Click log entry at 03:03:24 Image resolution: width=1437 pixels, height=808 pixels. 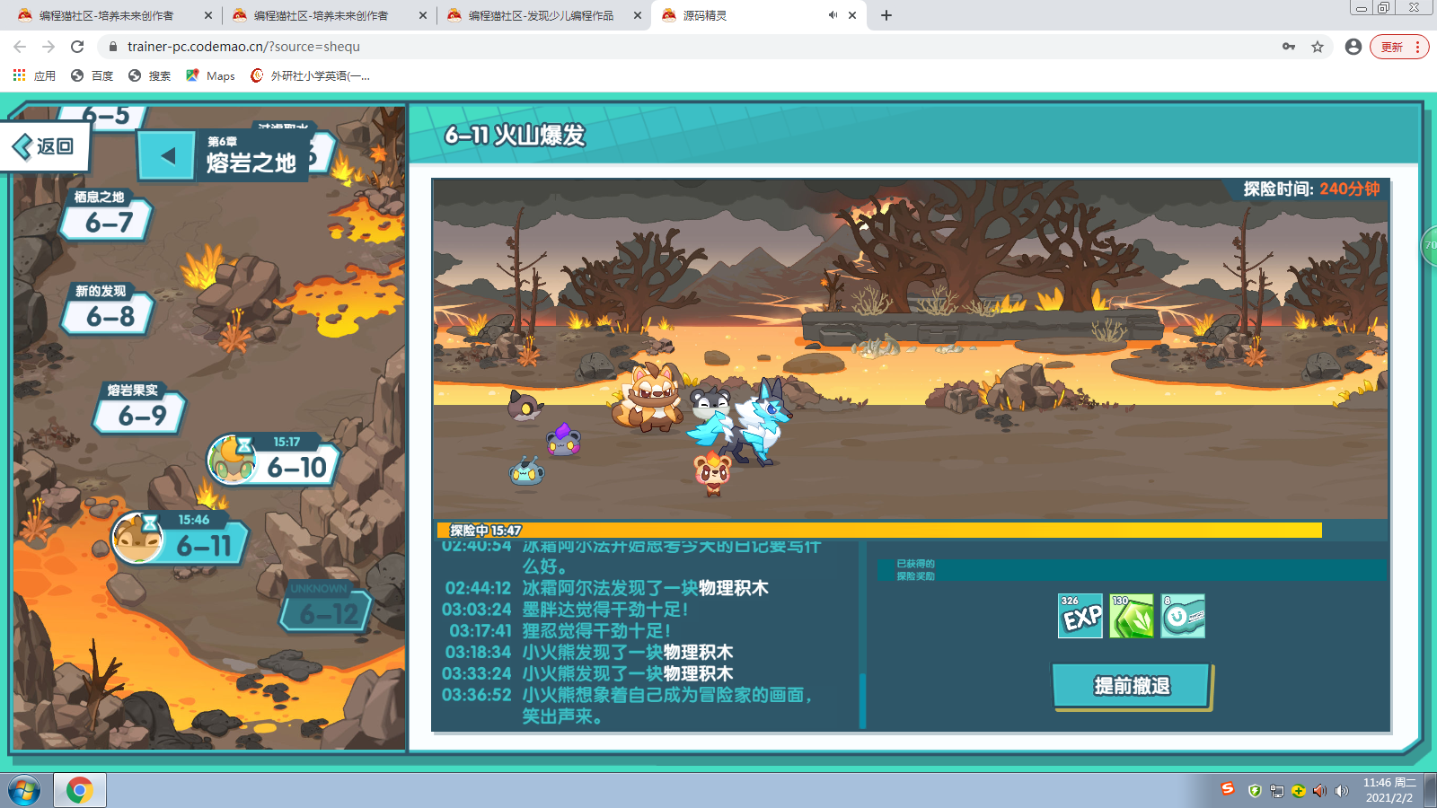click(x=565, y=610)
